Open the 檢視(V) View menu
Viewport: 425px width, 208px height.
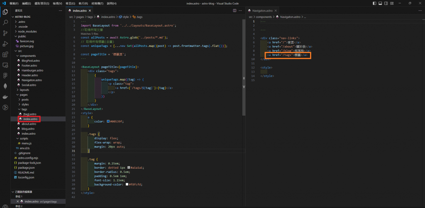pyautogui.click(x=57, y=3)
